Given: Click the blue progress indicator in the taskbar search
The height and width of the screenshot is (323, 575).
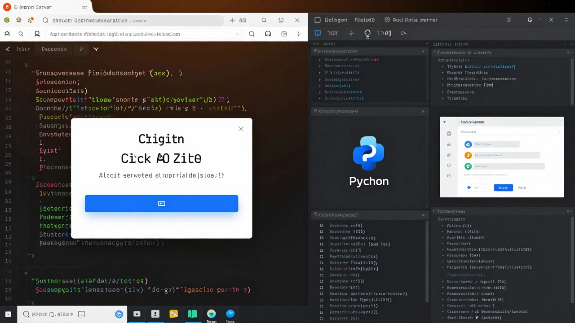Looking at the screenshot, I should pos(119,314).
